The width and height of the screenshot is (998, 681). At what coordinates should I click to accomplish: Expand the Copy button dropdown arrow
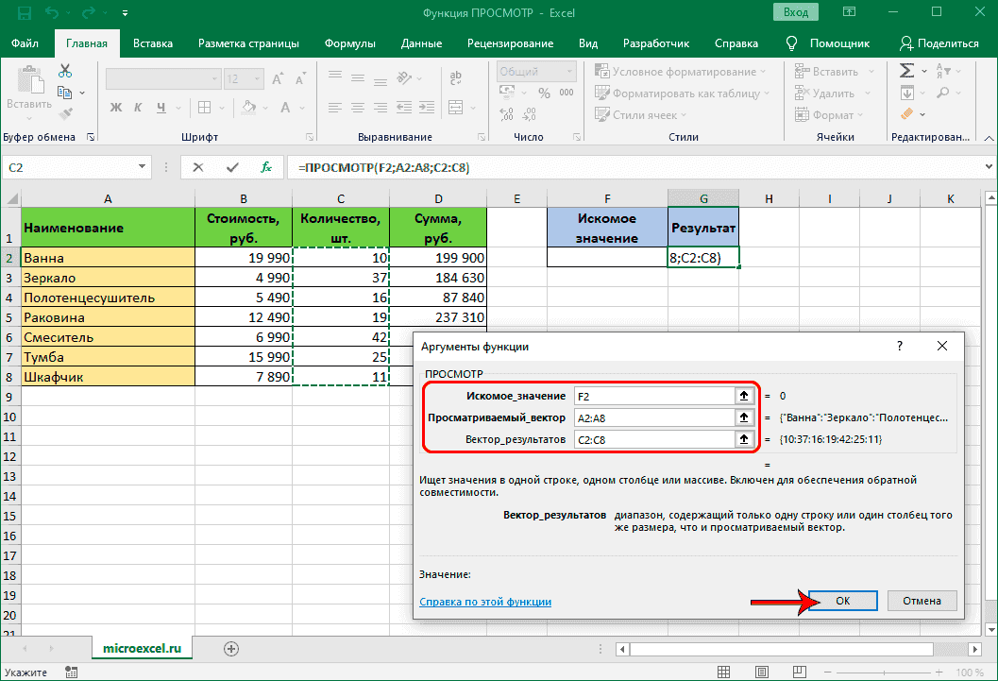coord(82,94)
